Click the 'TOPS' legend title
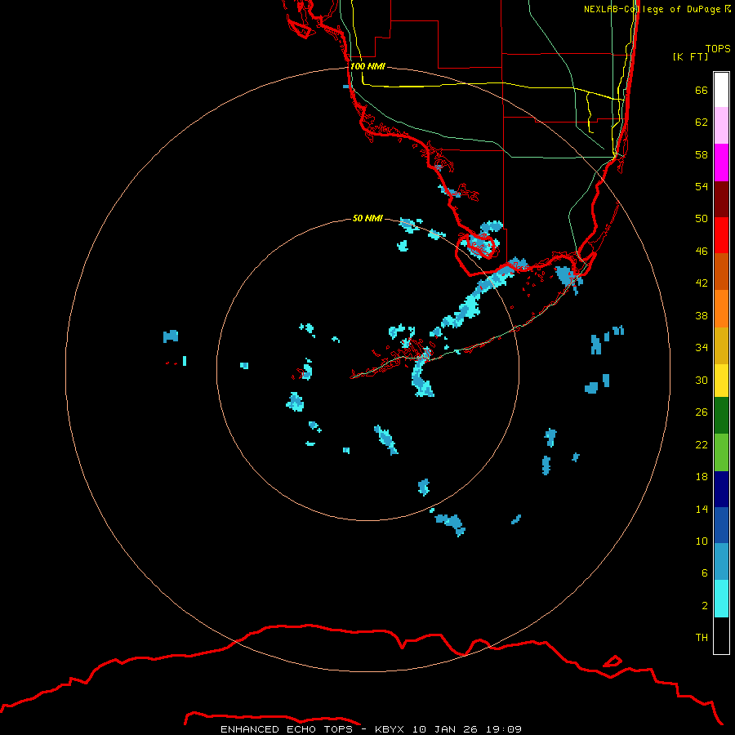Viewport: 735px width, 735px height. click(x=718, y=48)
